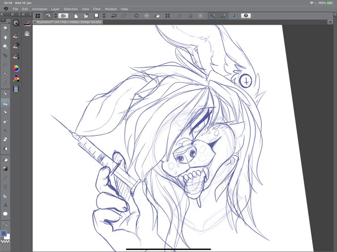Open the Color Wheel palette

(16, 68)
